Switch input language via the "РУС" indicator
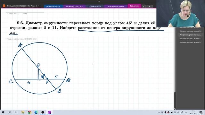 [x=186, y=112]
